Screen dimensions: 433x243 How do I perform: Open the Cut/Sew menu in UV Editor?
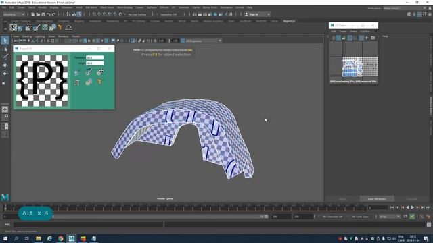[365, 32]
